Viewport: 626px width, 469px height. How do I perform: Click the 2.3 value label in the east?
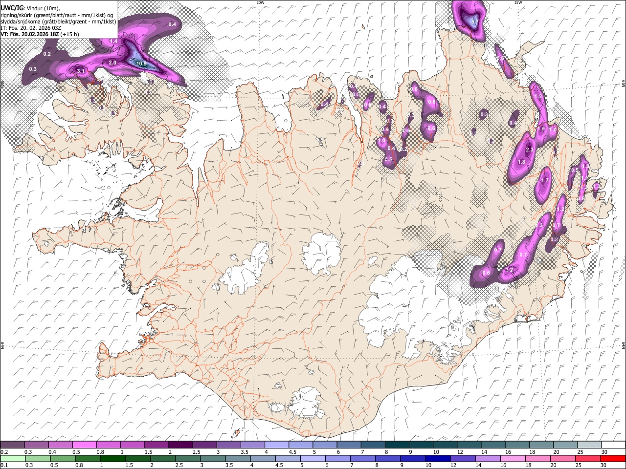tap(529, 150)
